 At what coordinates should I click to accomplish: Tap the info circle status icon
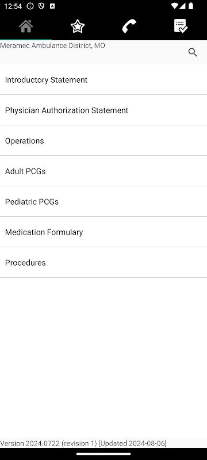(30, 6)
